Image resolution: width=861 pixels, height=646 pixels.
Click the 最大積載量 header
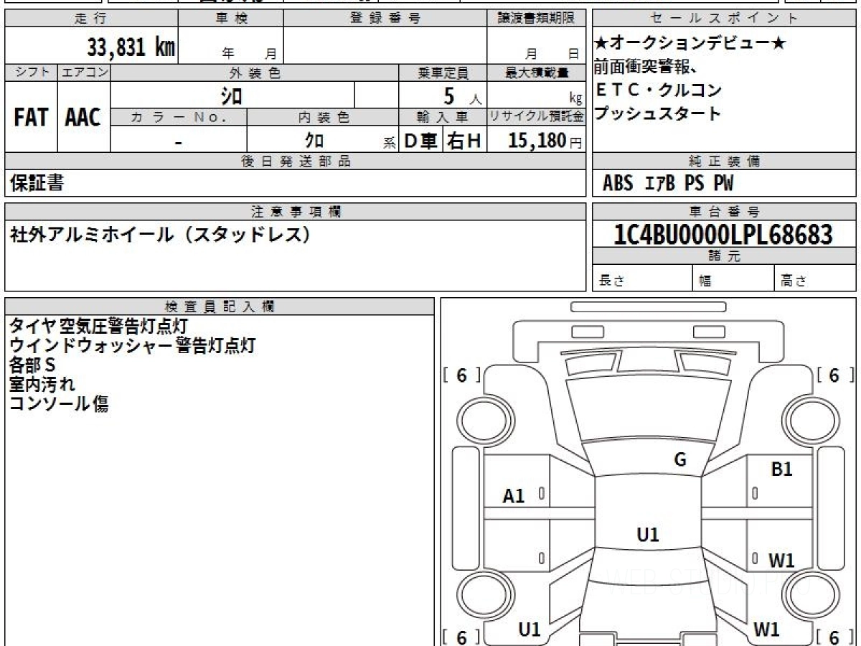pos(537,72)
